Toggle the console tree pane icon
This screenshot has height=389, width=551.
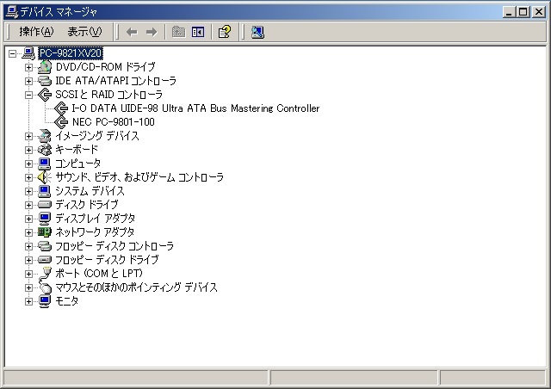(198, 32)
